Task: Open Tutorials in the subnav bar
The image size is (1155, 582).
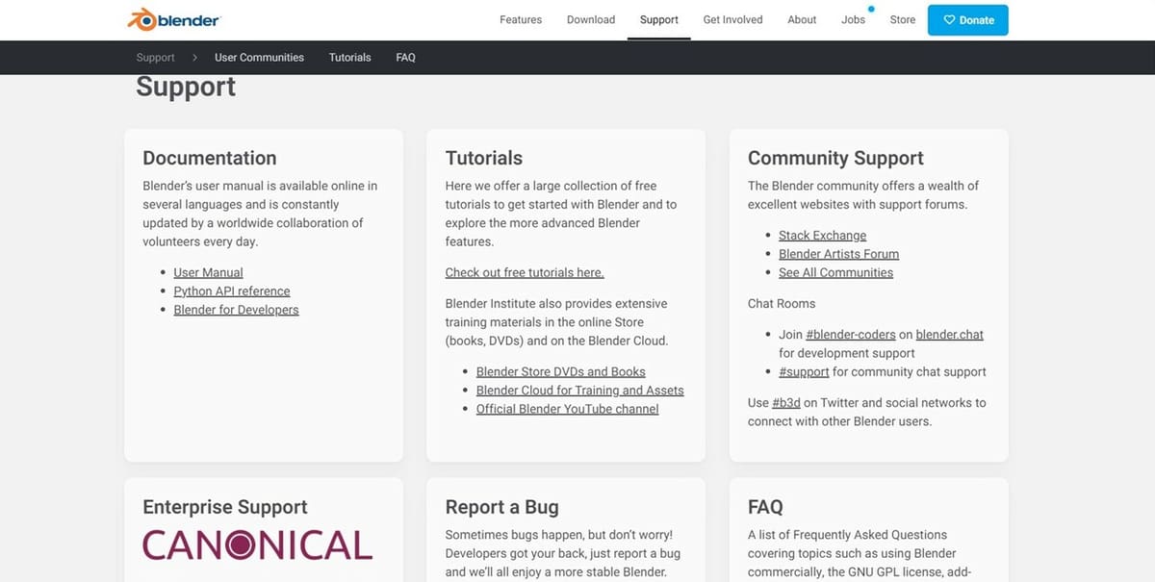Action: (350, 58)
